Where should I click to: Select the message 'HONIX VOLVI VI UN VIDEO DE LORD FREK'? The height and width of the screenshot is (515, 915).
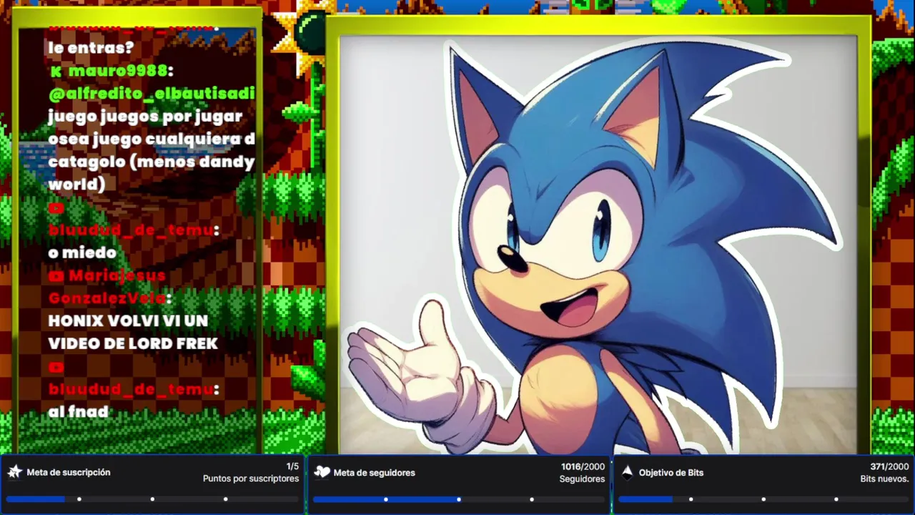[x=133, y=333]
